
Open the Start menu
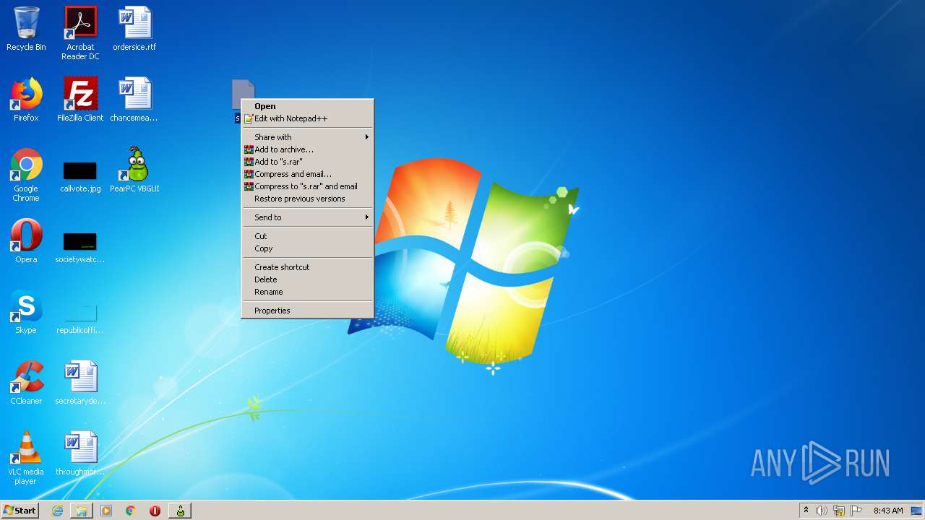20,511
